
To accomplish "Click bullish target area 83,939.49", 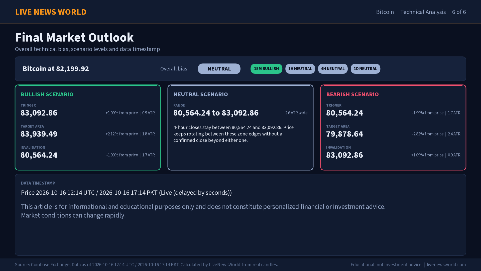I will coord(39,134).
